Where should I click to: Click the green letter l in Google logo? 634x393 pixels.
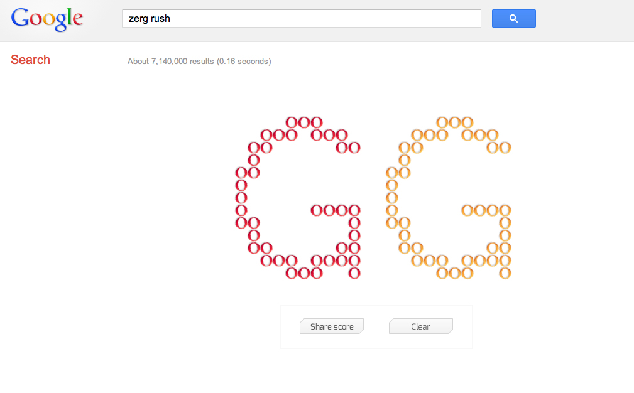70,17
